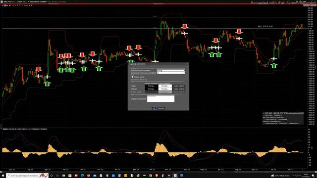Click the white Change button in Sfondo row
This screenshot has width=317, height=178.
coord(165,89)
